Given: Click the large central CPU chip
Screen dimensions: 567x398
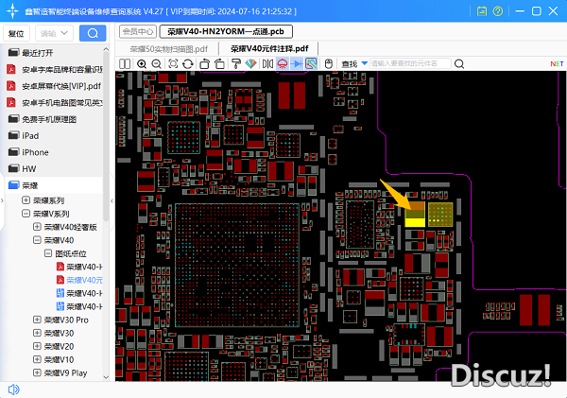Looking at the screenshot, I should (x=237, y=266).
